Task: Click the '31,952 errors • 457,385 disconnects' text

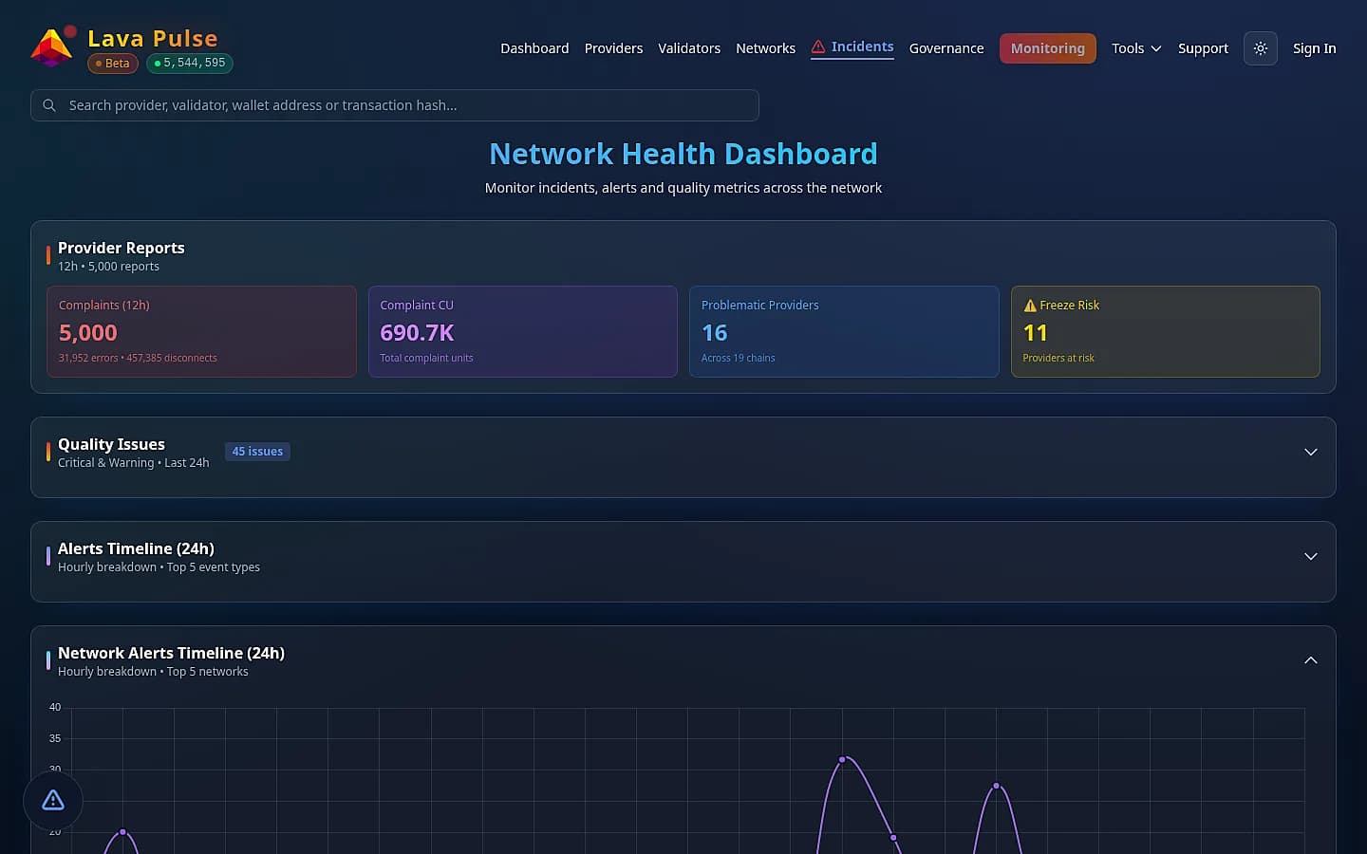Action: click(138, 358)
